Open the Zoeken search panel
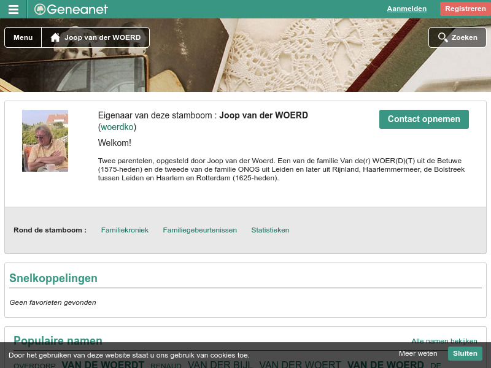 [457, 37]
